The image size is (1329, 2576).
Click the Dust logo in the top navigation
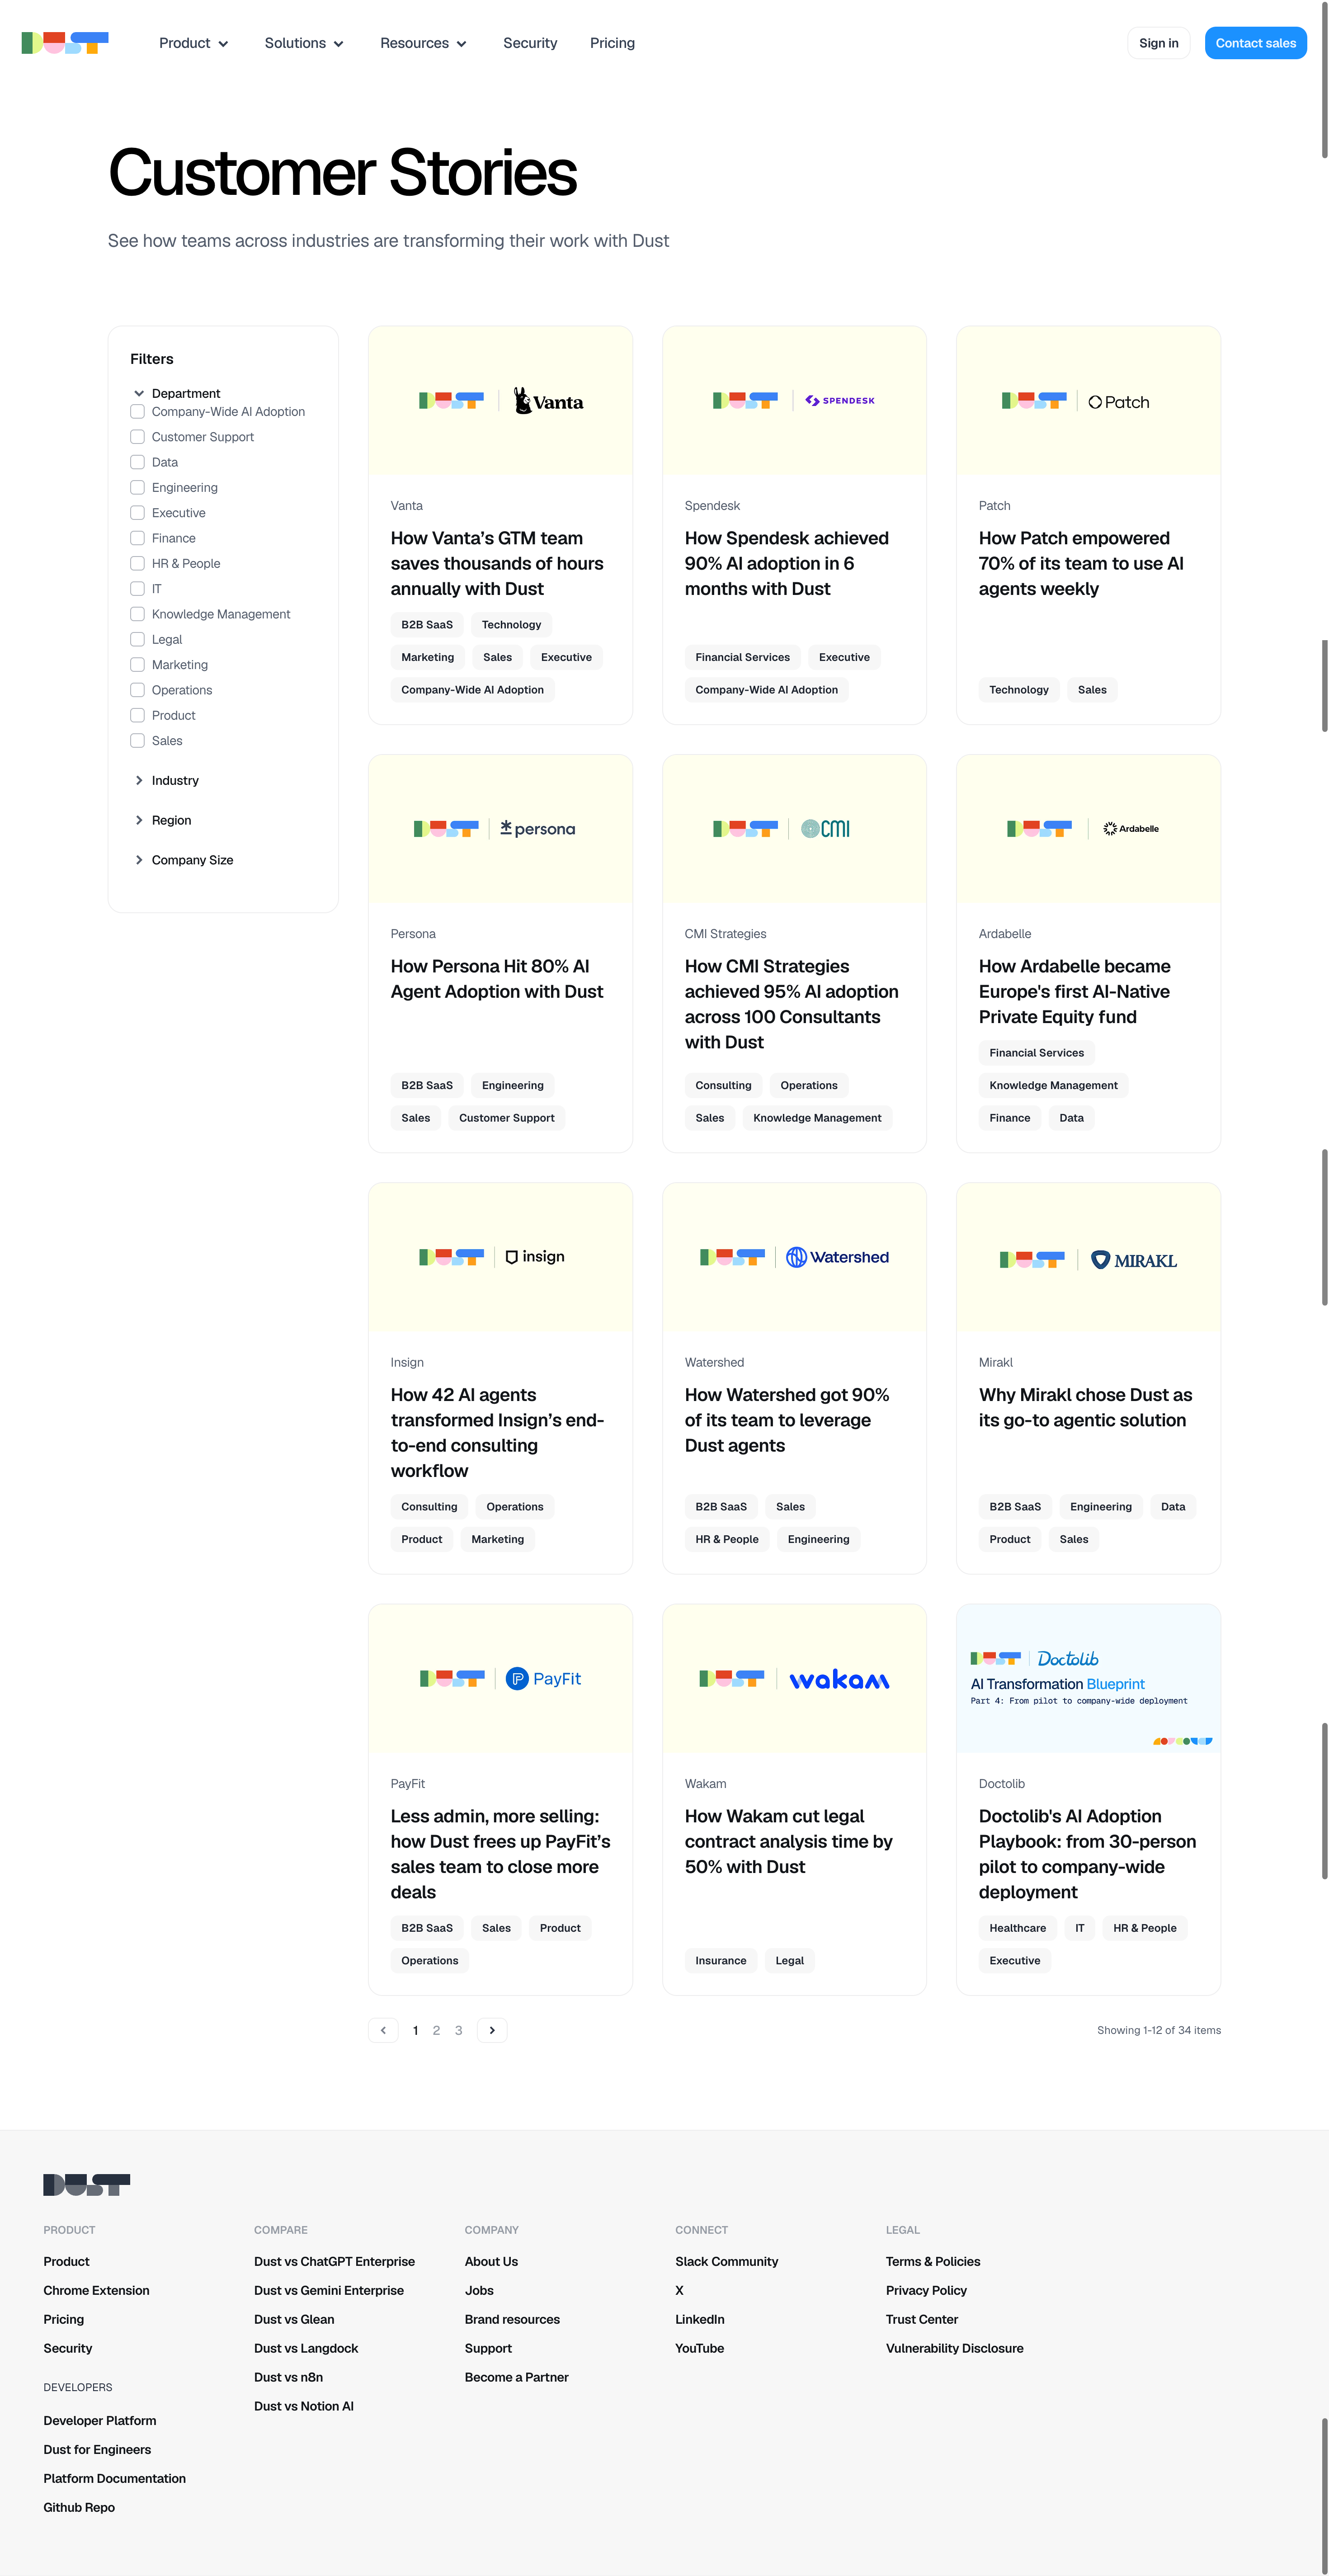pyautogui.click(x=64, y=42)
